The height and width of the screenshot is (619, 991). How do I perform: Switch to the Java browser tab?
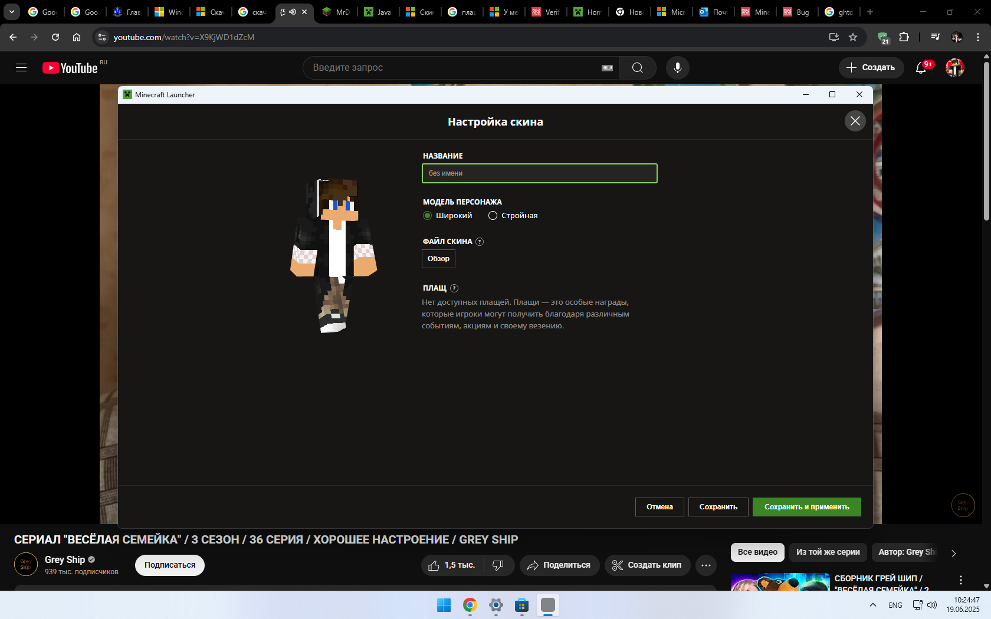point(378,12)
